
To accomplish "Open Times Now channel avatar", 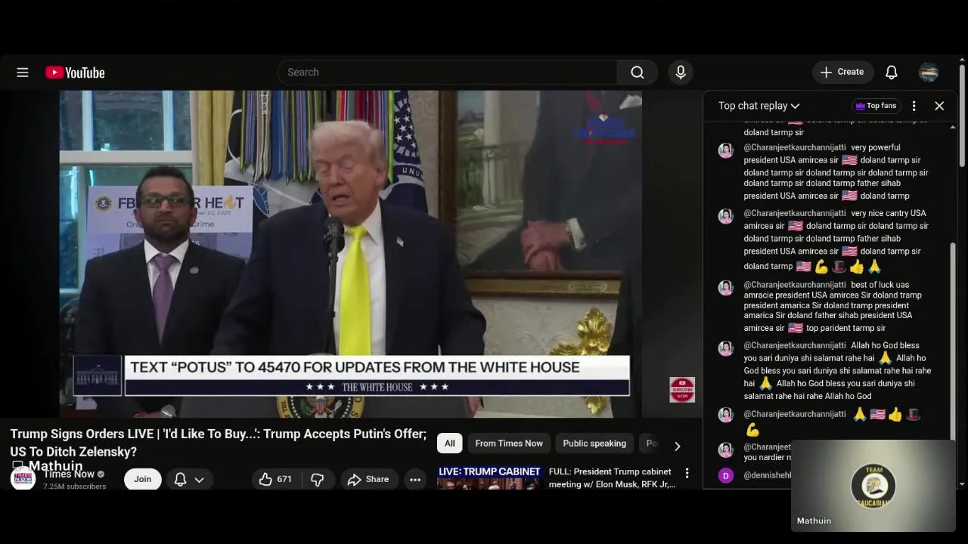I will coord(23,479).
